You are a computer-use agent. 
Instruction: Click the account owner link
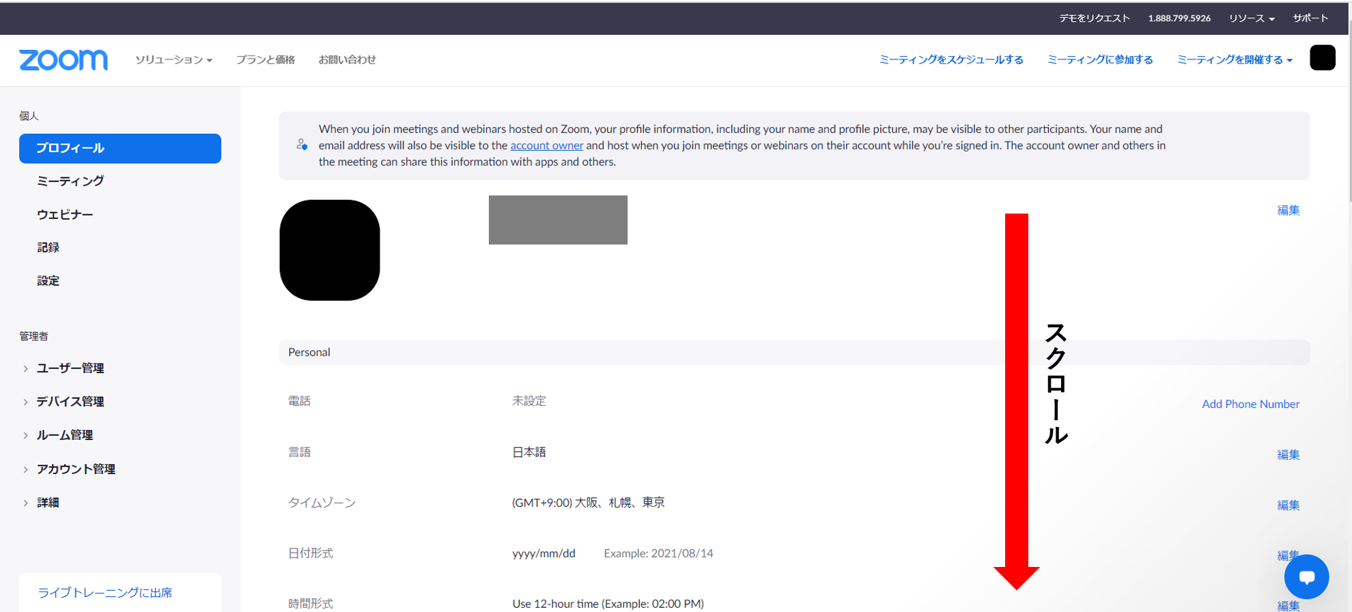(x=546, y=145)
